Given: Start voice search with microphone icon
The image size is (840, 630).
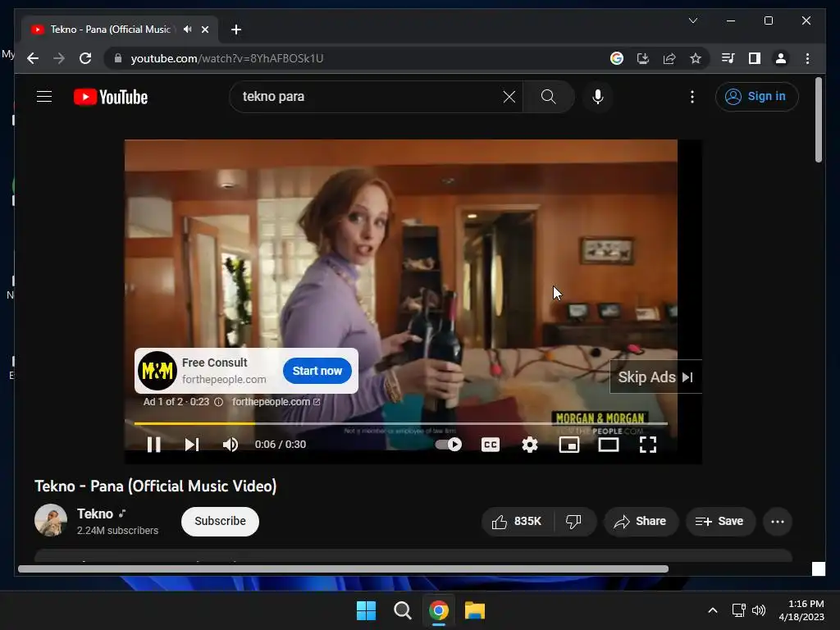Looking at the screenshot, I should pyautogui.click(x=598, y=97).
